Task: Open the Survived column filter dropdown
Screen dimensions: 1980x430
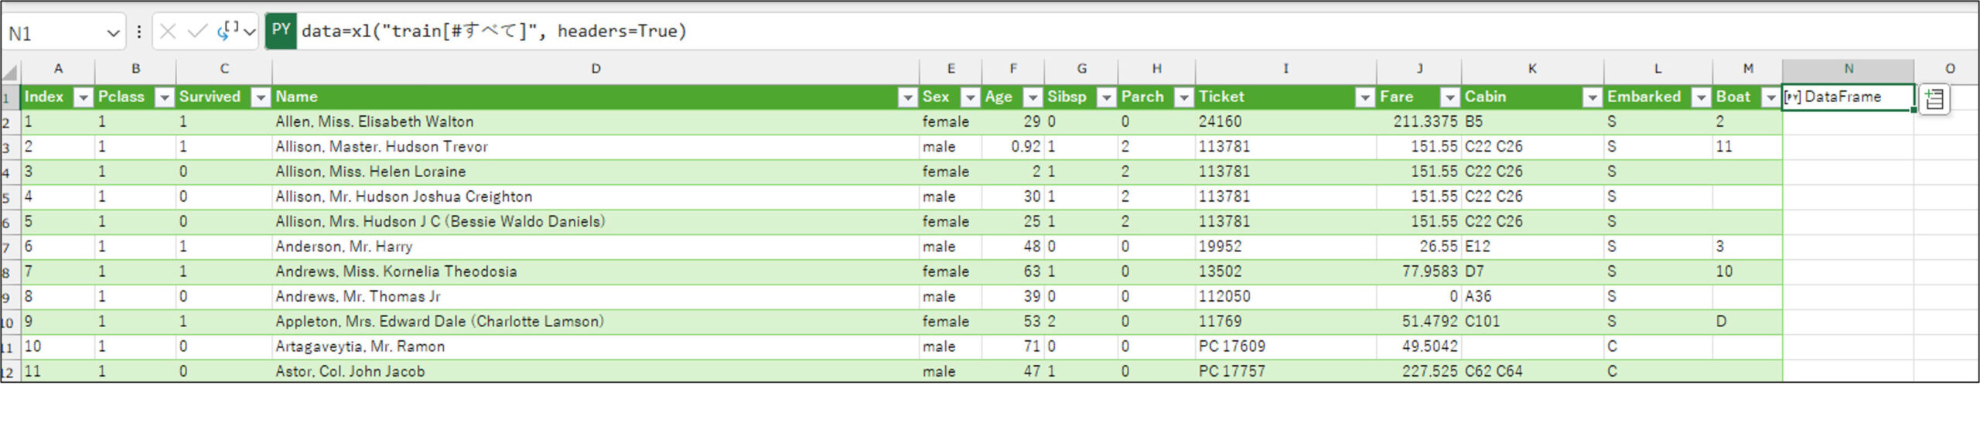Action: click(x=261, y=97)
